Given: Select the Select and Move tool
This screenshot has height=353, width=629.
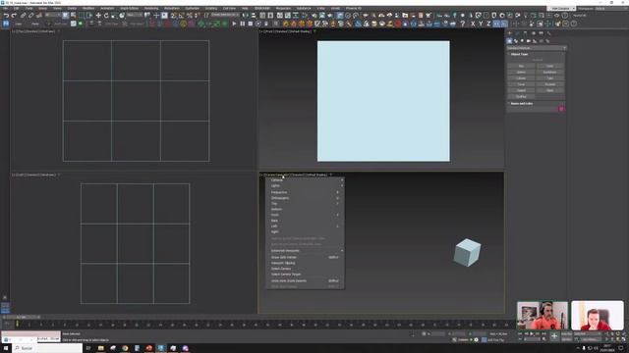Looking at the screenshot, I should tap(98, 16).
